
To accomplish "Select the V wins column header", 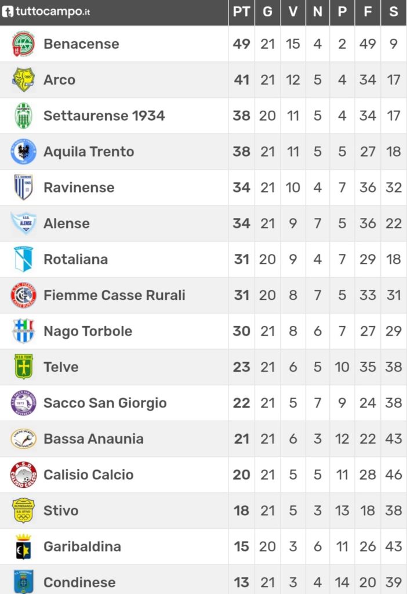I will (293, 12).
